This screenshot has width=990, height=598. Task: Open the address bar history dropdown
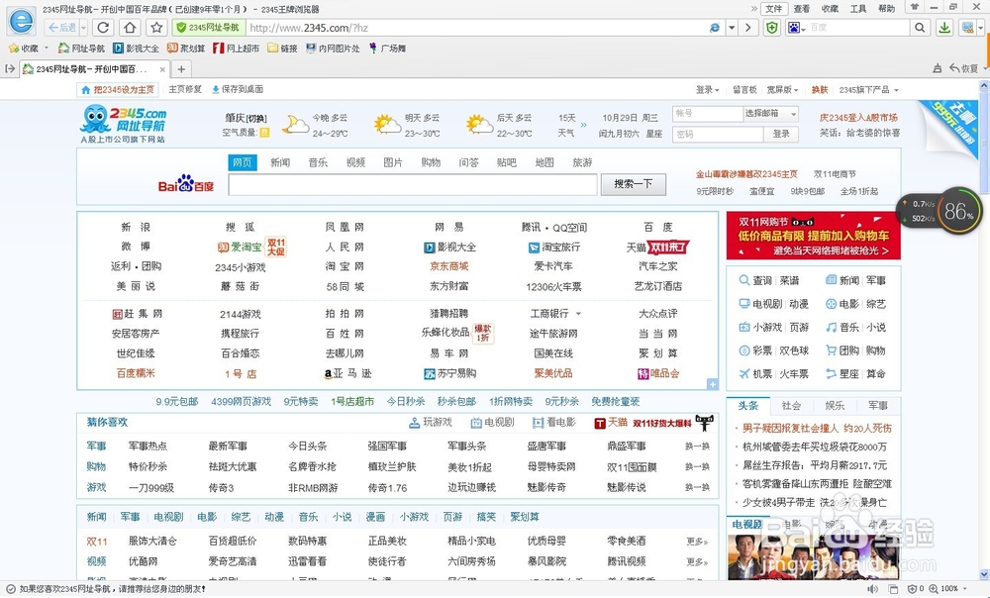732,28
